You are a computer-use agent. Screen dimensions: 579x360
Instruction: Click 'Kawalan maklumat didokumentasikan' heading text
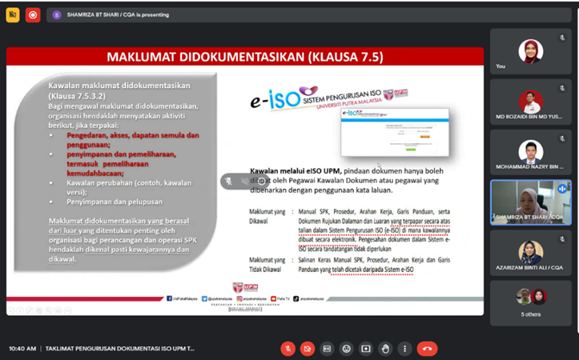pyautogui.click(x=119, y=86)
